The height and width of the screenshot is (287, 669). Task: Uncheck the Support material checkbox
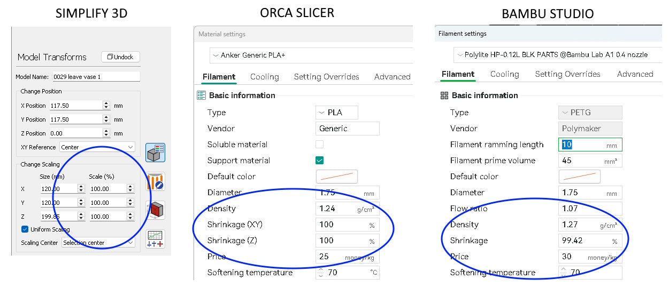319,161
